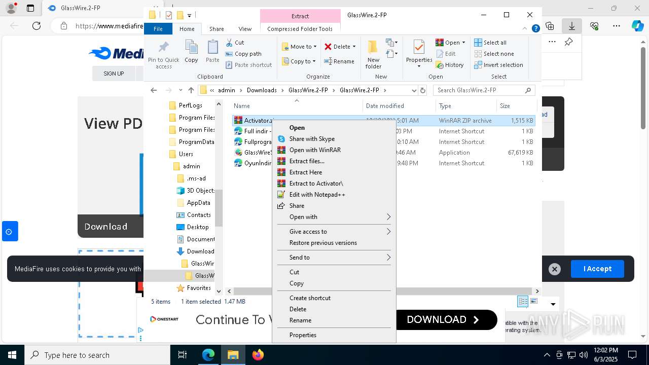Click the Edit ribbon button

click(x=446, y=54)
